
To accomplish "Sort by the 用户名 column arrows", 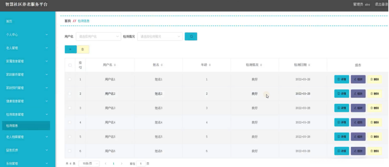I will [115, 65].
